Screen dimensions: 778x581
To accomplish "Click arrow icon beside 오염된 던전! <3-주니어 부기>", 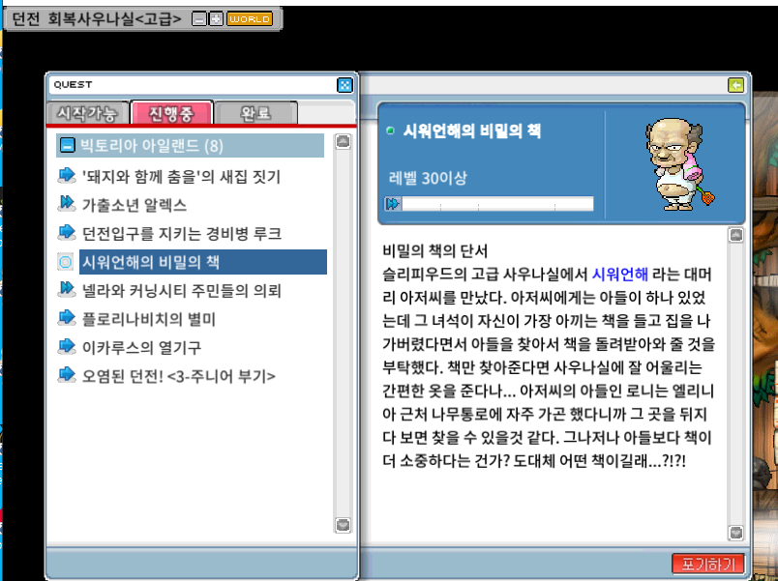I will point(67,374).
